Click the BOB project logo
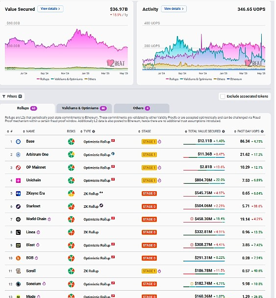276x298 pixels. (x=18, y=258)
